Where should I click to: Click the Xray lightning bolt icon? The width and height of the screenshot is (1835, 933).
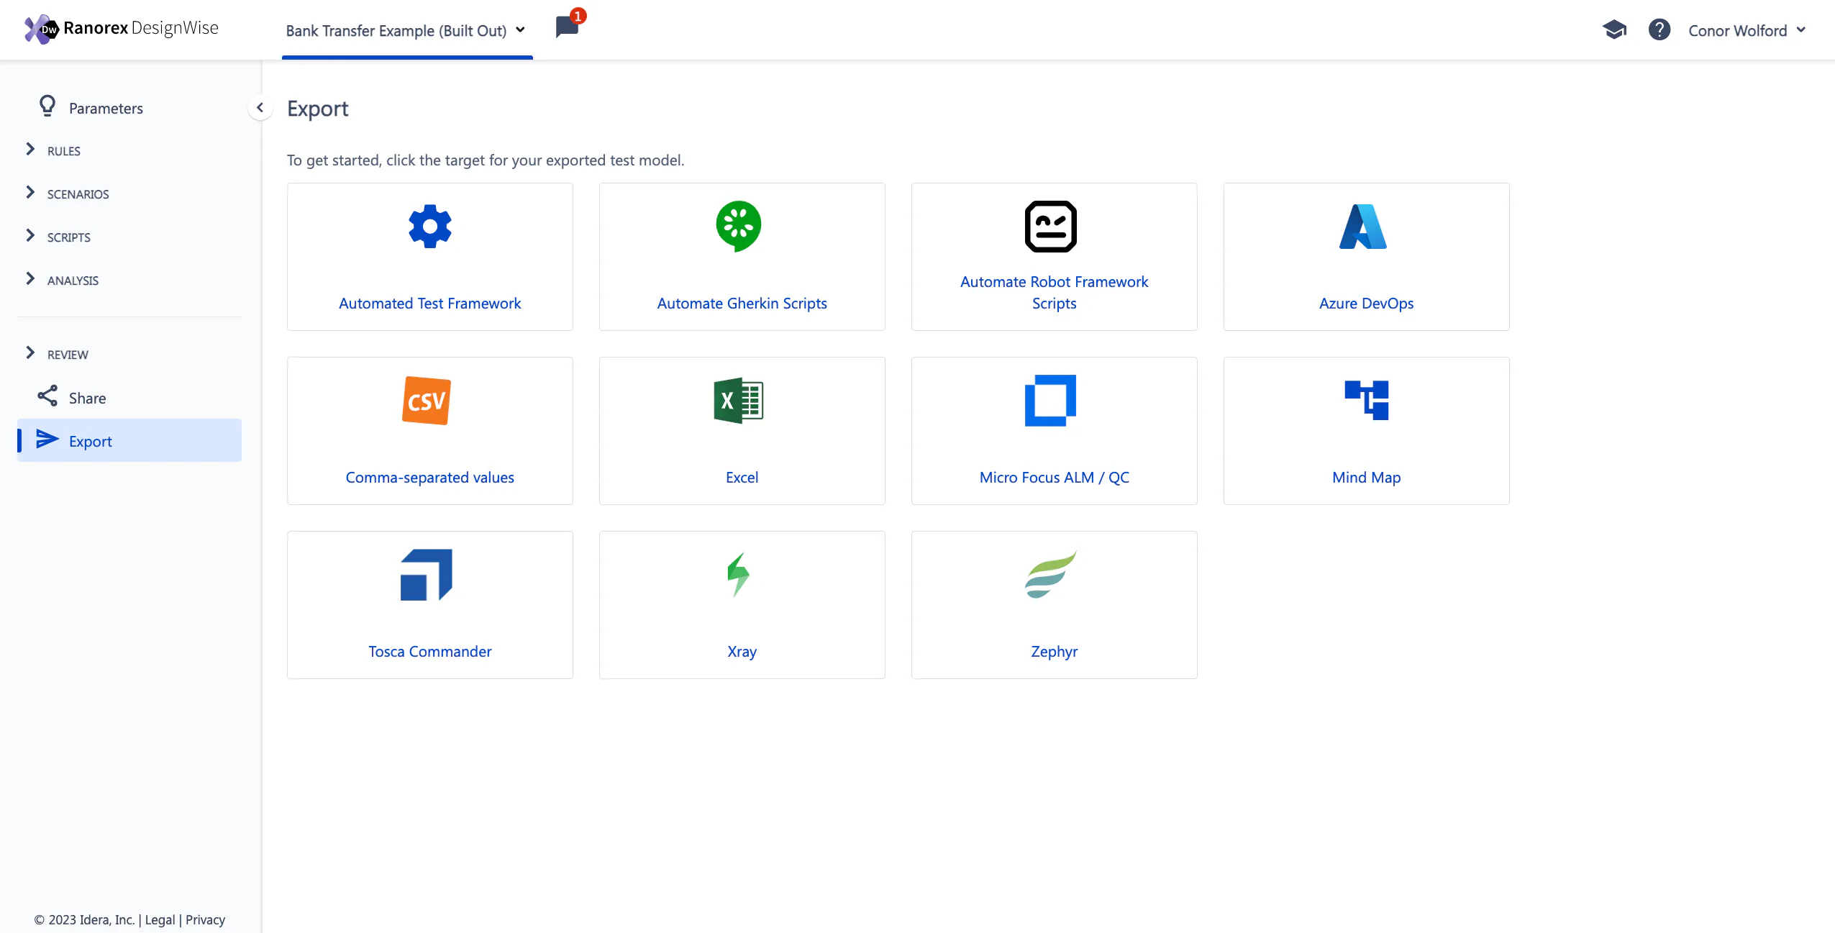click(x=739, y=575)
